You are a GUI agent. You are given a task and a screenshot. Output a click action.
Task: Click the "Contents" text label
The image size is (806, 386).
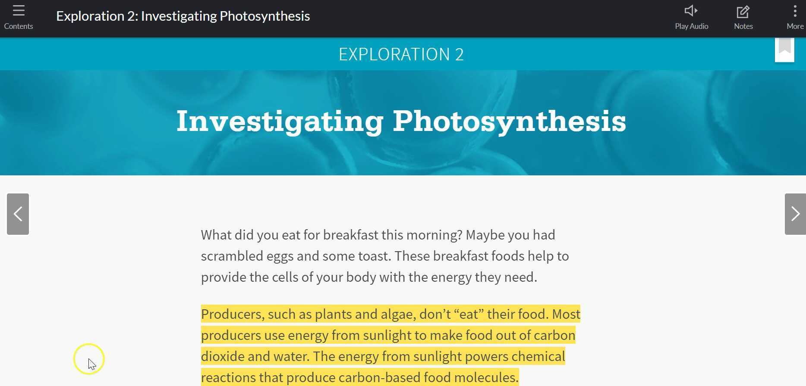[19, 26]
